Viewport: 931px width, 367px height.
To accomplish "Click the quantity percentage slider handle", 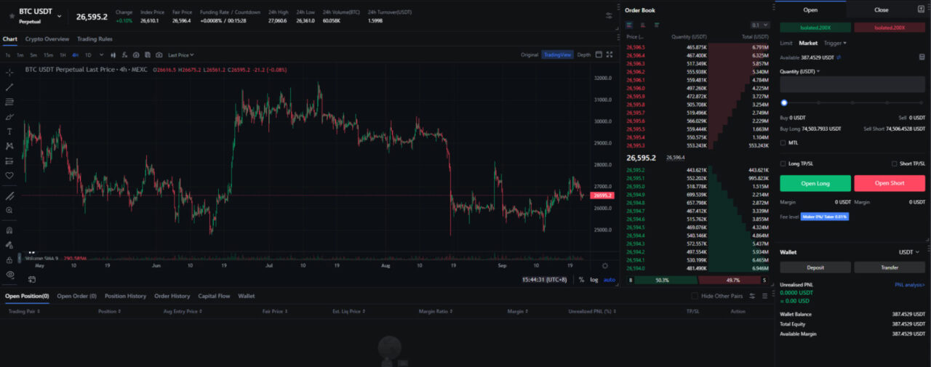I will pyautogui.click(x=784, y=102).
